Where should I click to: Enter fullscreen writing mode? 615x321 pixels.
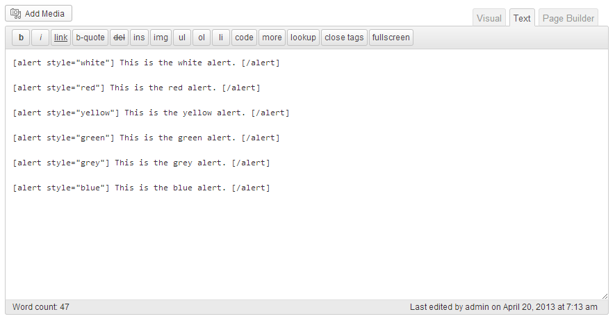(391, 38)
